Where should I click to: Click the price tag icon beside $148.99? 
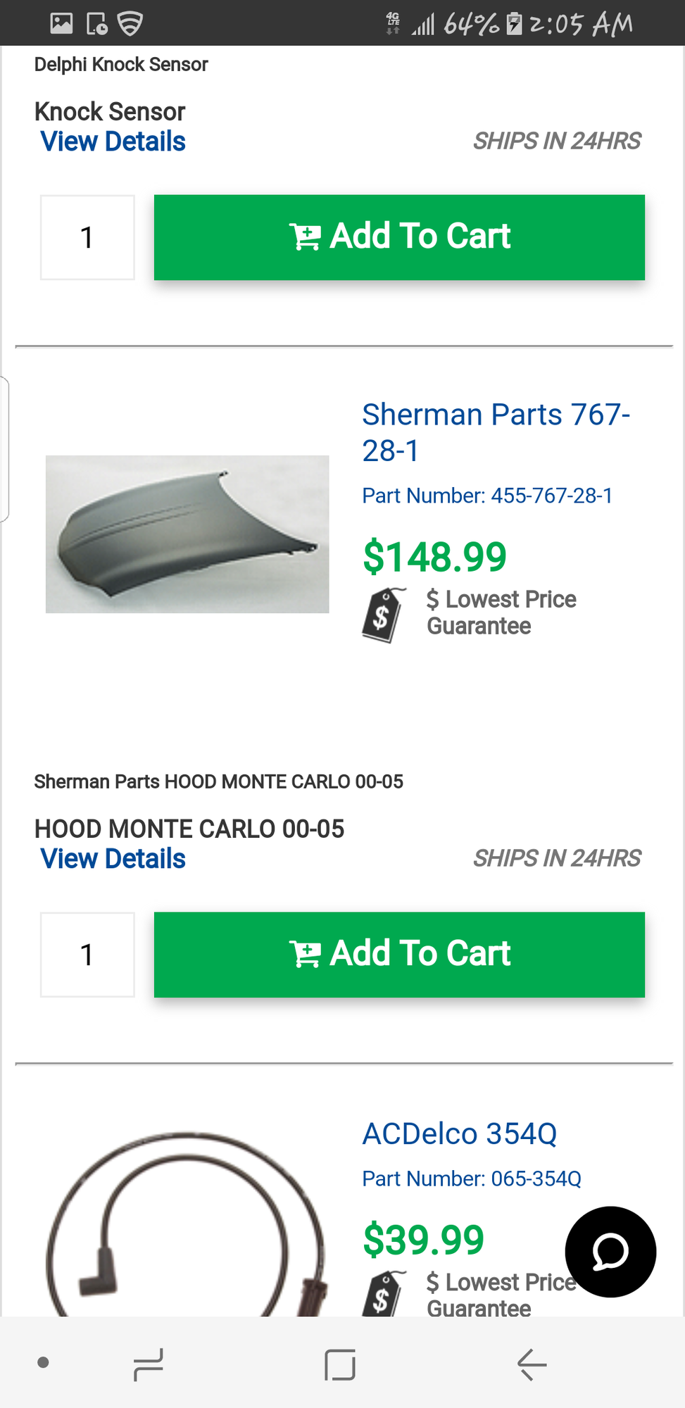[383, 615]
